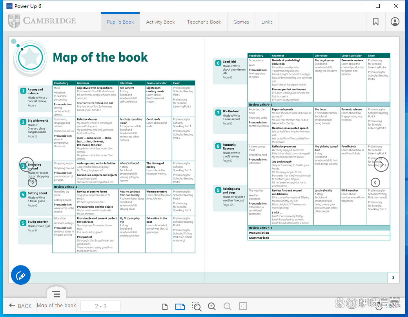408x317 pixels.
Task: Select the unit 9 number badge
Action: pyautogui.click(x=218, y=190)
